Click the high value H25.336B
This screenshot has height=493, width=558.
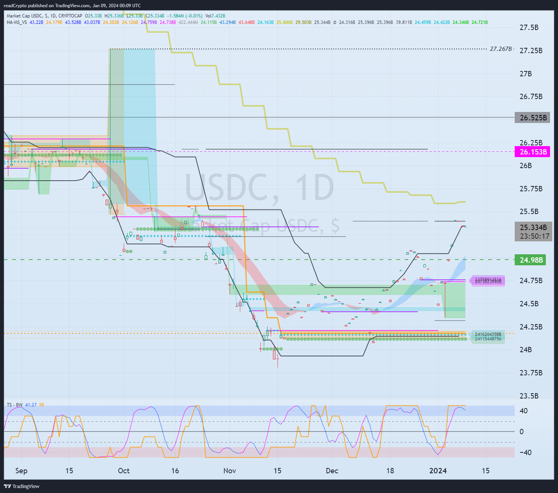pyautogui.click(x=114, y=16)
